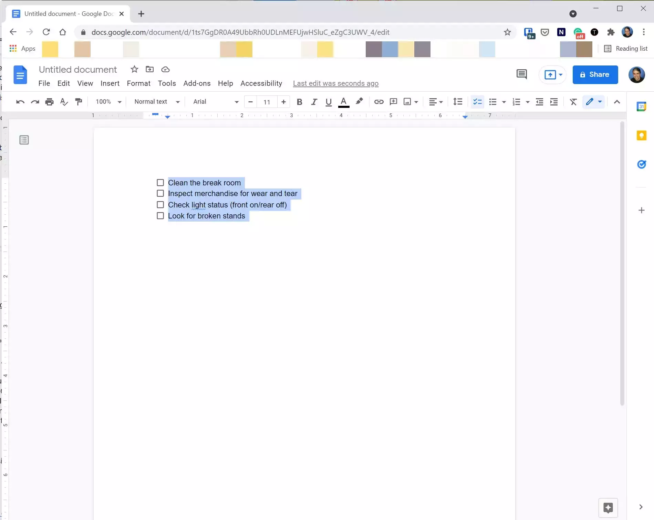Click the Checklist toolbar icon
The image size is (654, 520).
[477, 102]
